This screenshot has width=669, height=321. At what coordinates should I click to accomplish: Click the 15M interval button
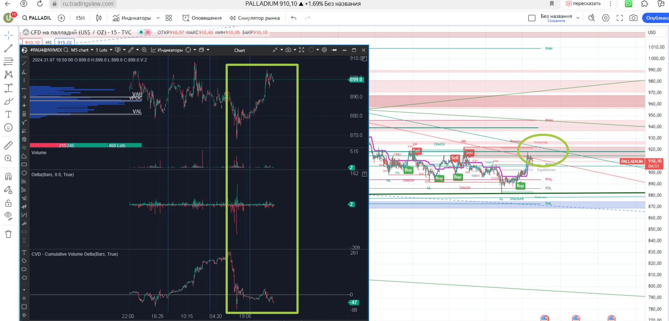pyautogui.click(x=80, y=18)
